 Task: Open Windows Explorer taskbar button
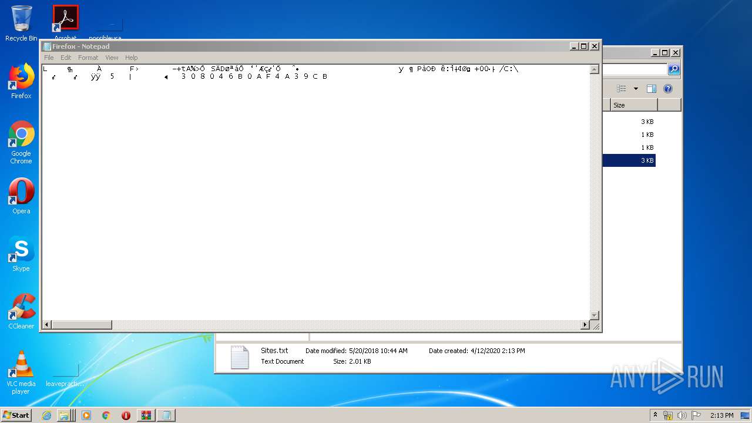[x=66, y=415]
